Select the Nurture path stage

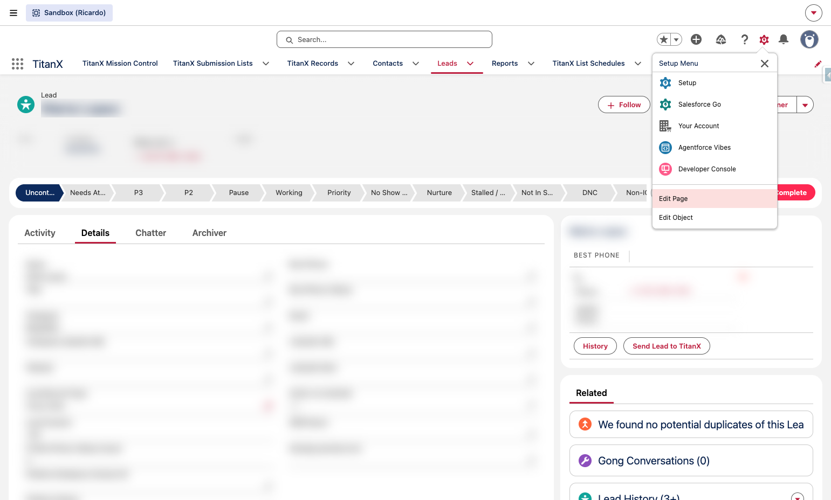coord(439,193)
